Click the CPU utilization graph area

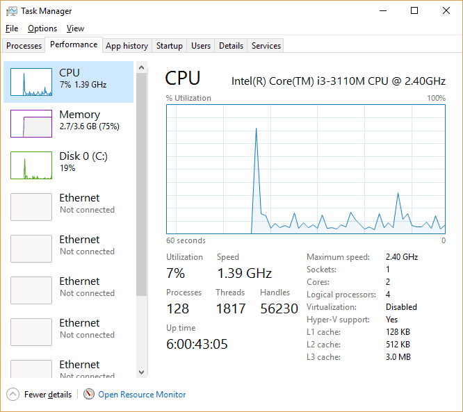(x=306, y=169)
